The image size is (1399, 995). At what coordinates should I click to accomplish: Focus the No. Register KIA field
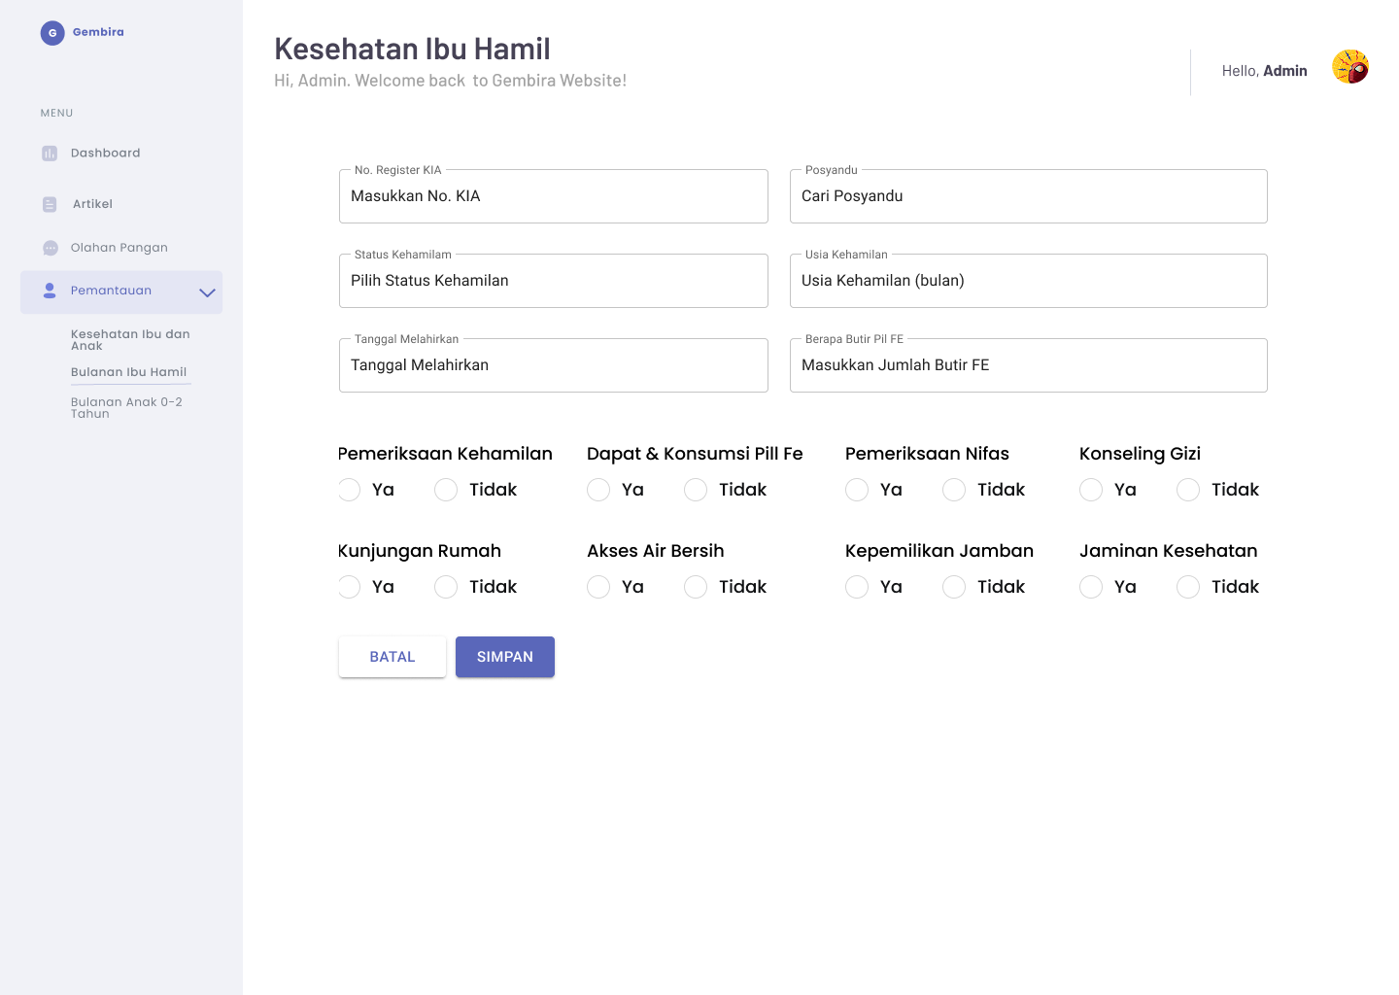tap(553, 196)
